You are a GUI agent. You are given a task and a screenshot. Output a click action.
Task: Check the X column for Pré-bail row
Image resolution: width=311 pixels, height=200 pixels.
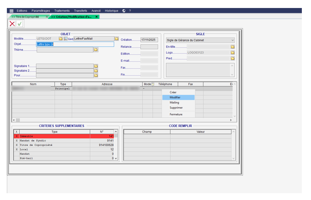(x=16, y=158)
